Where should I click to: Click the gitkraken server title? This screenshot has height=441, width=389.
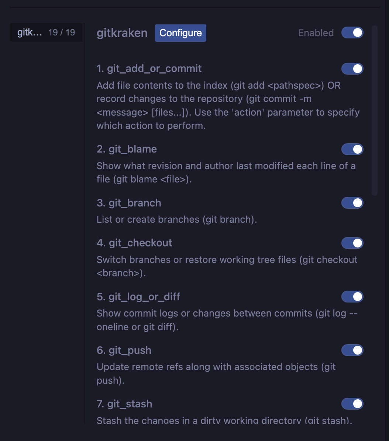[x=122, y=33]
